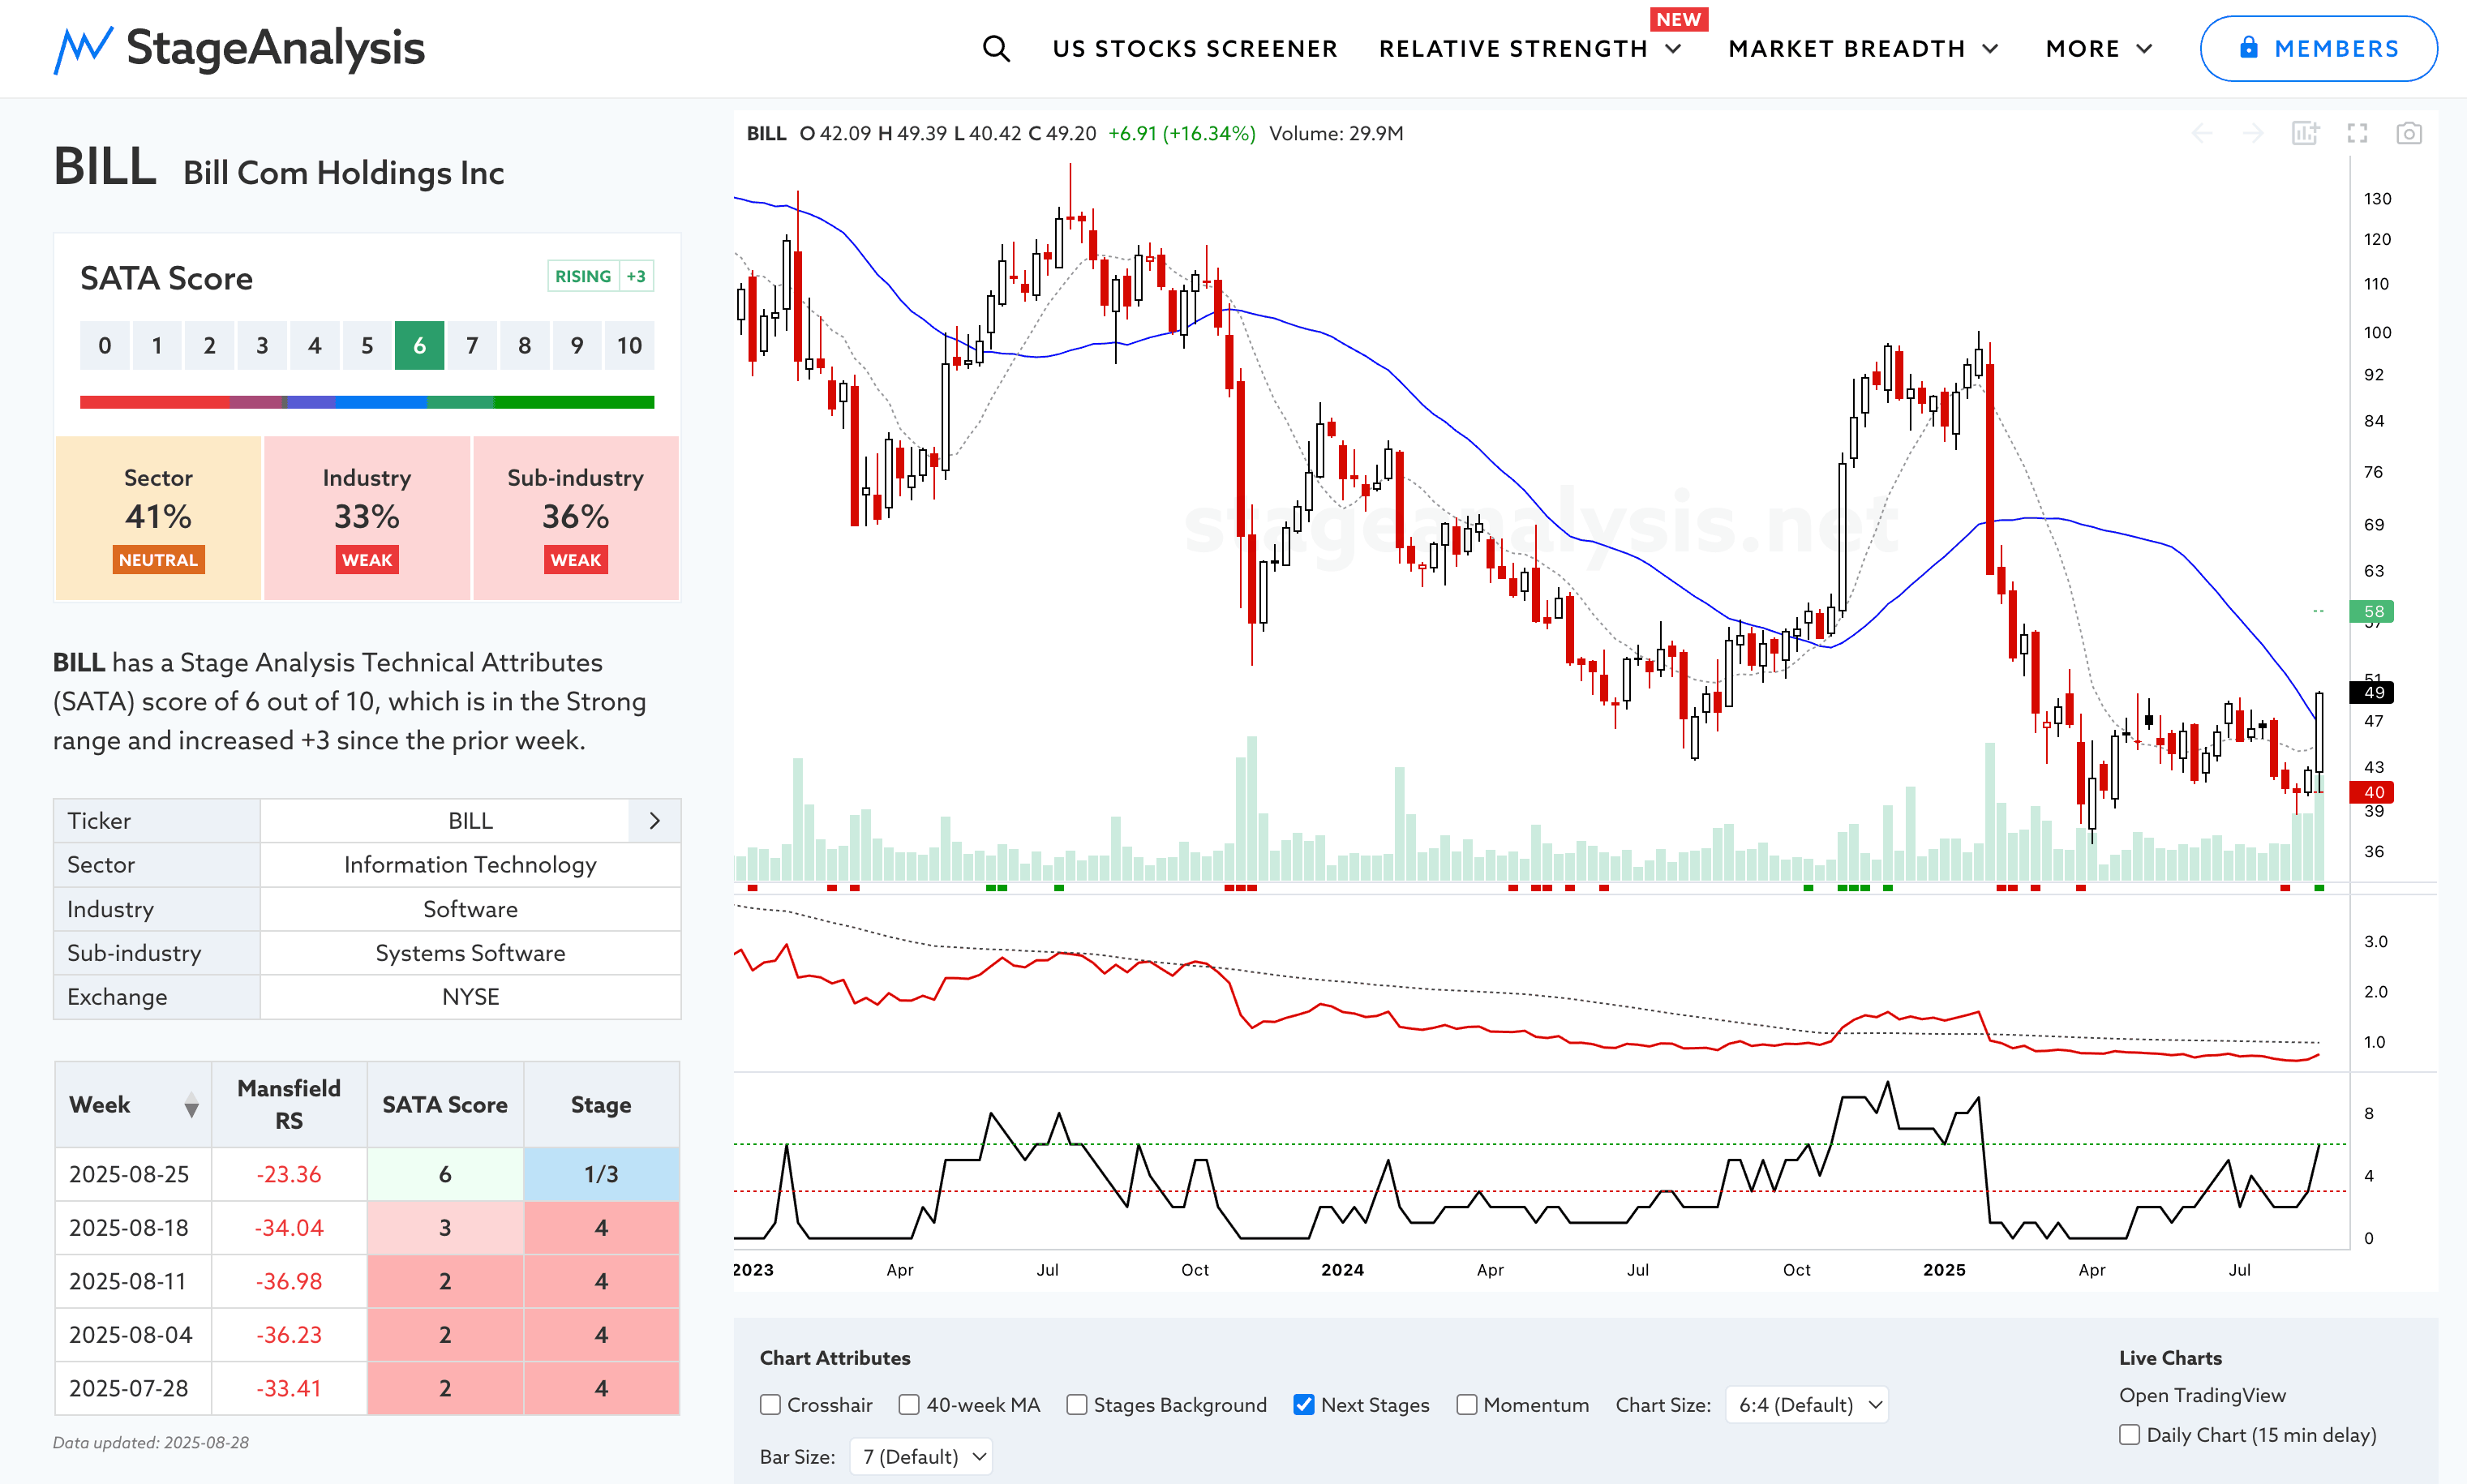
Task: Click the 1/3 stage cell
Action: point(601,1174)
